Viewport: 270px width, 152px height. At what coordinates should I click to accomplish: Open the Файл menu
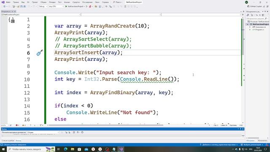[8, 2]
